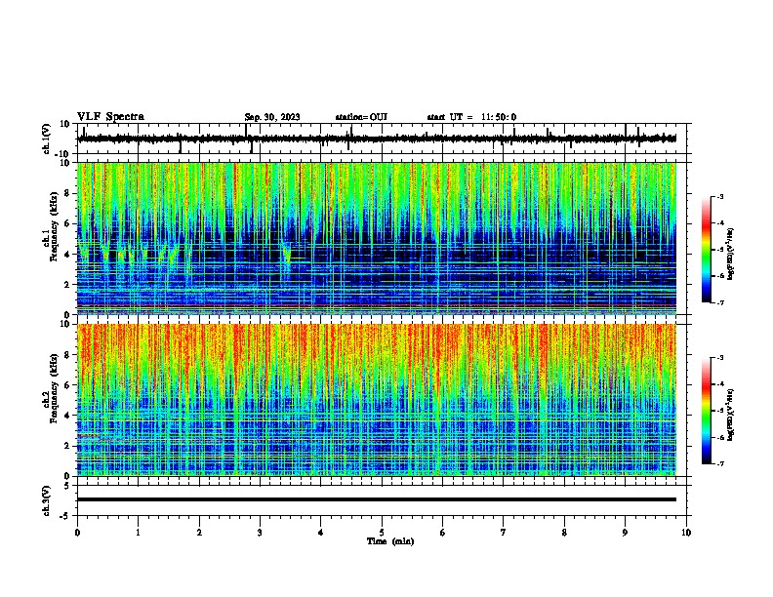Click the ch.2 spectrogram plot area
This screenshot has height=597, width=773.
(x=376, y=400)
